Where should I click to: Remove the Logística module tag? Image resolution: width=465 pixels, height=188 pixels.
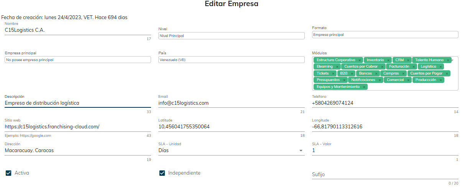coord(440,67)
